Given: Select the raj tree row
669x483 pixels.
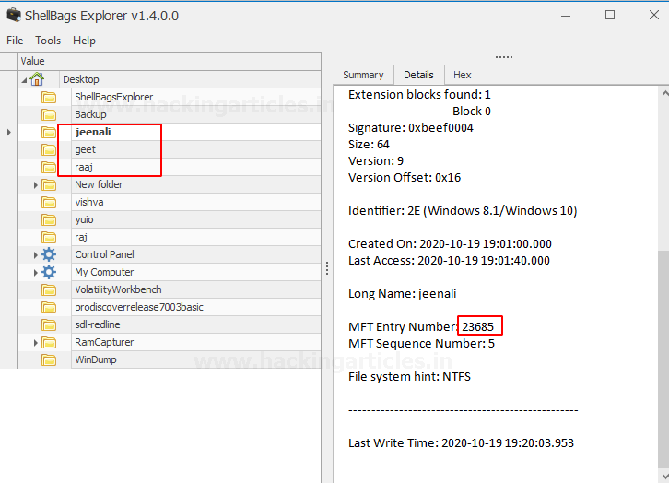Looking at the screenshot, I should (x=196, y=237).
